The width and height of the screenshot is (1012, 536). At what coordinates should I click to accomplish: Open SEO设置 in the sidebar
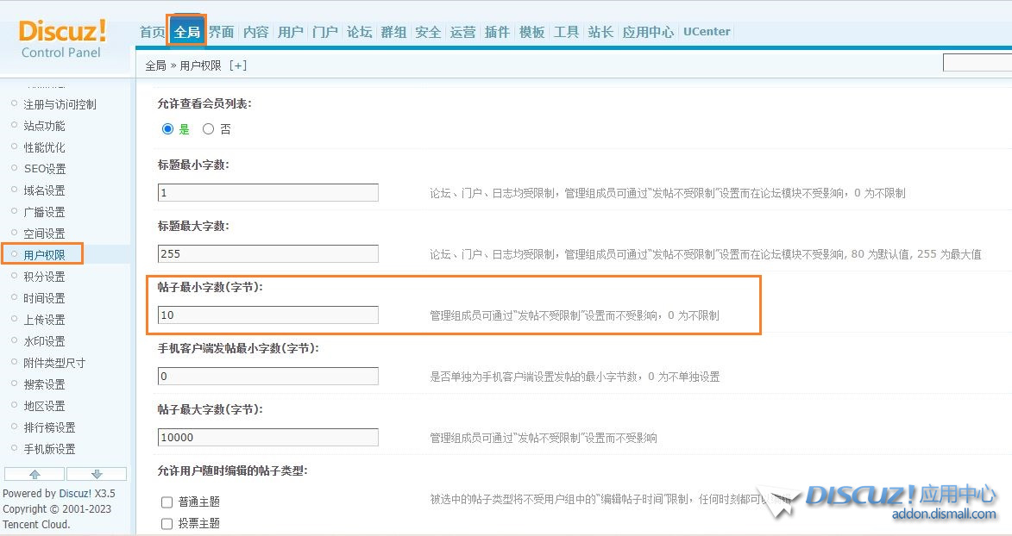(44, 169)
